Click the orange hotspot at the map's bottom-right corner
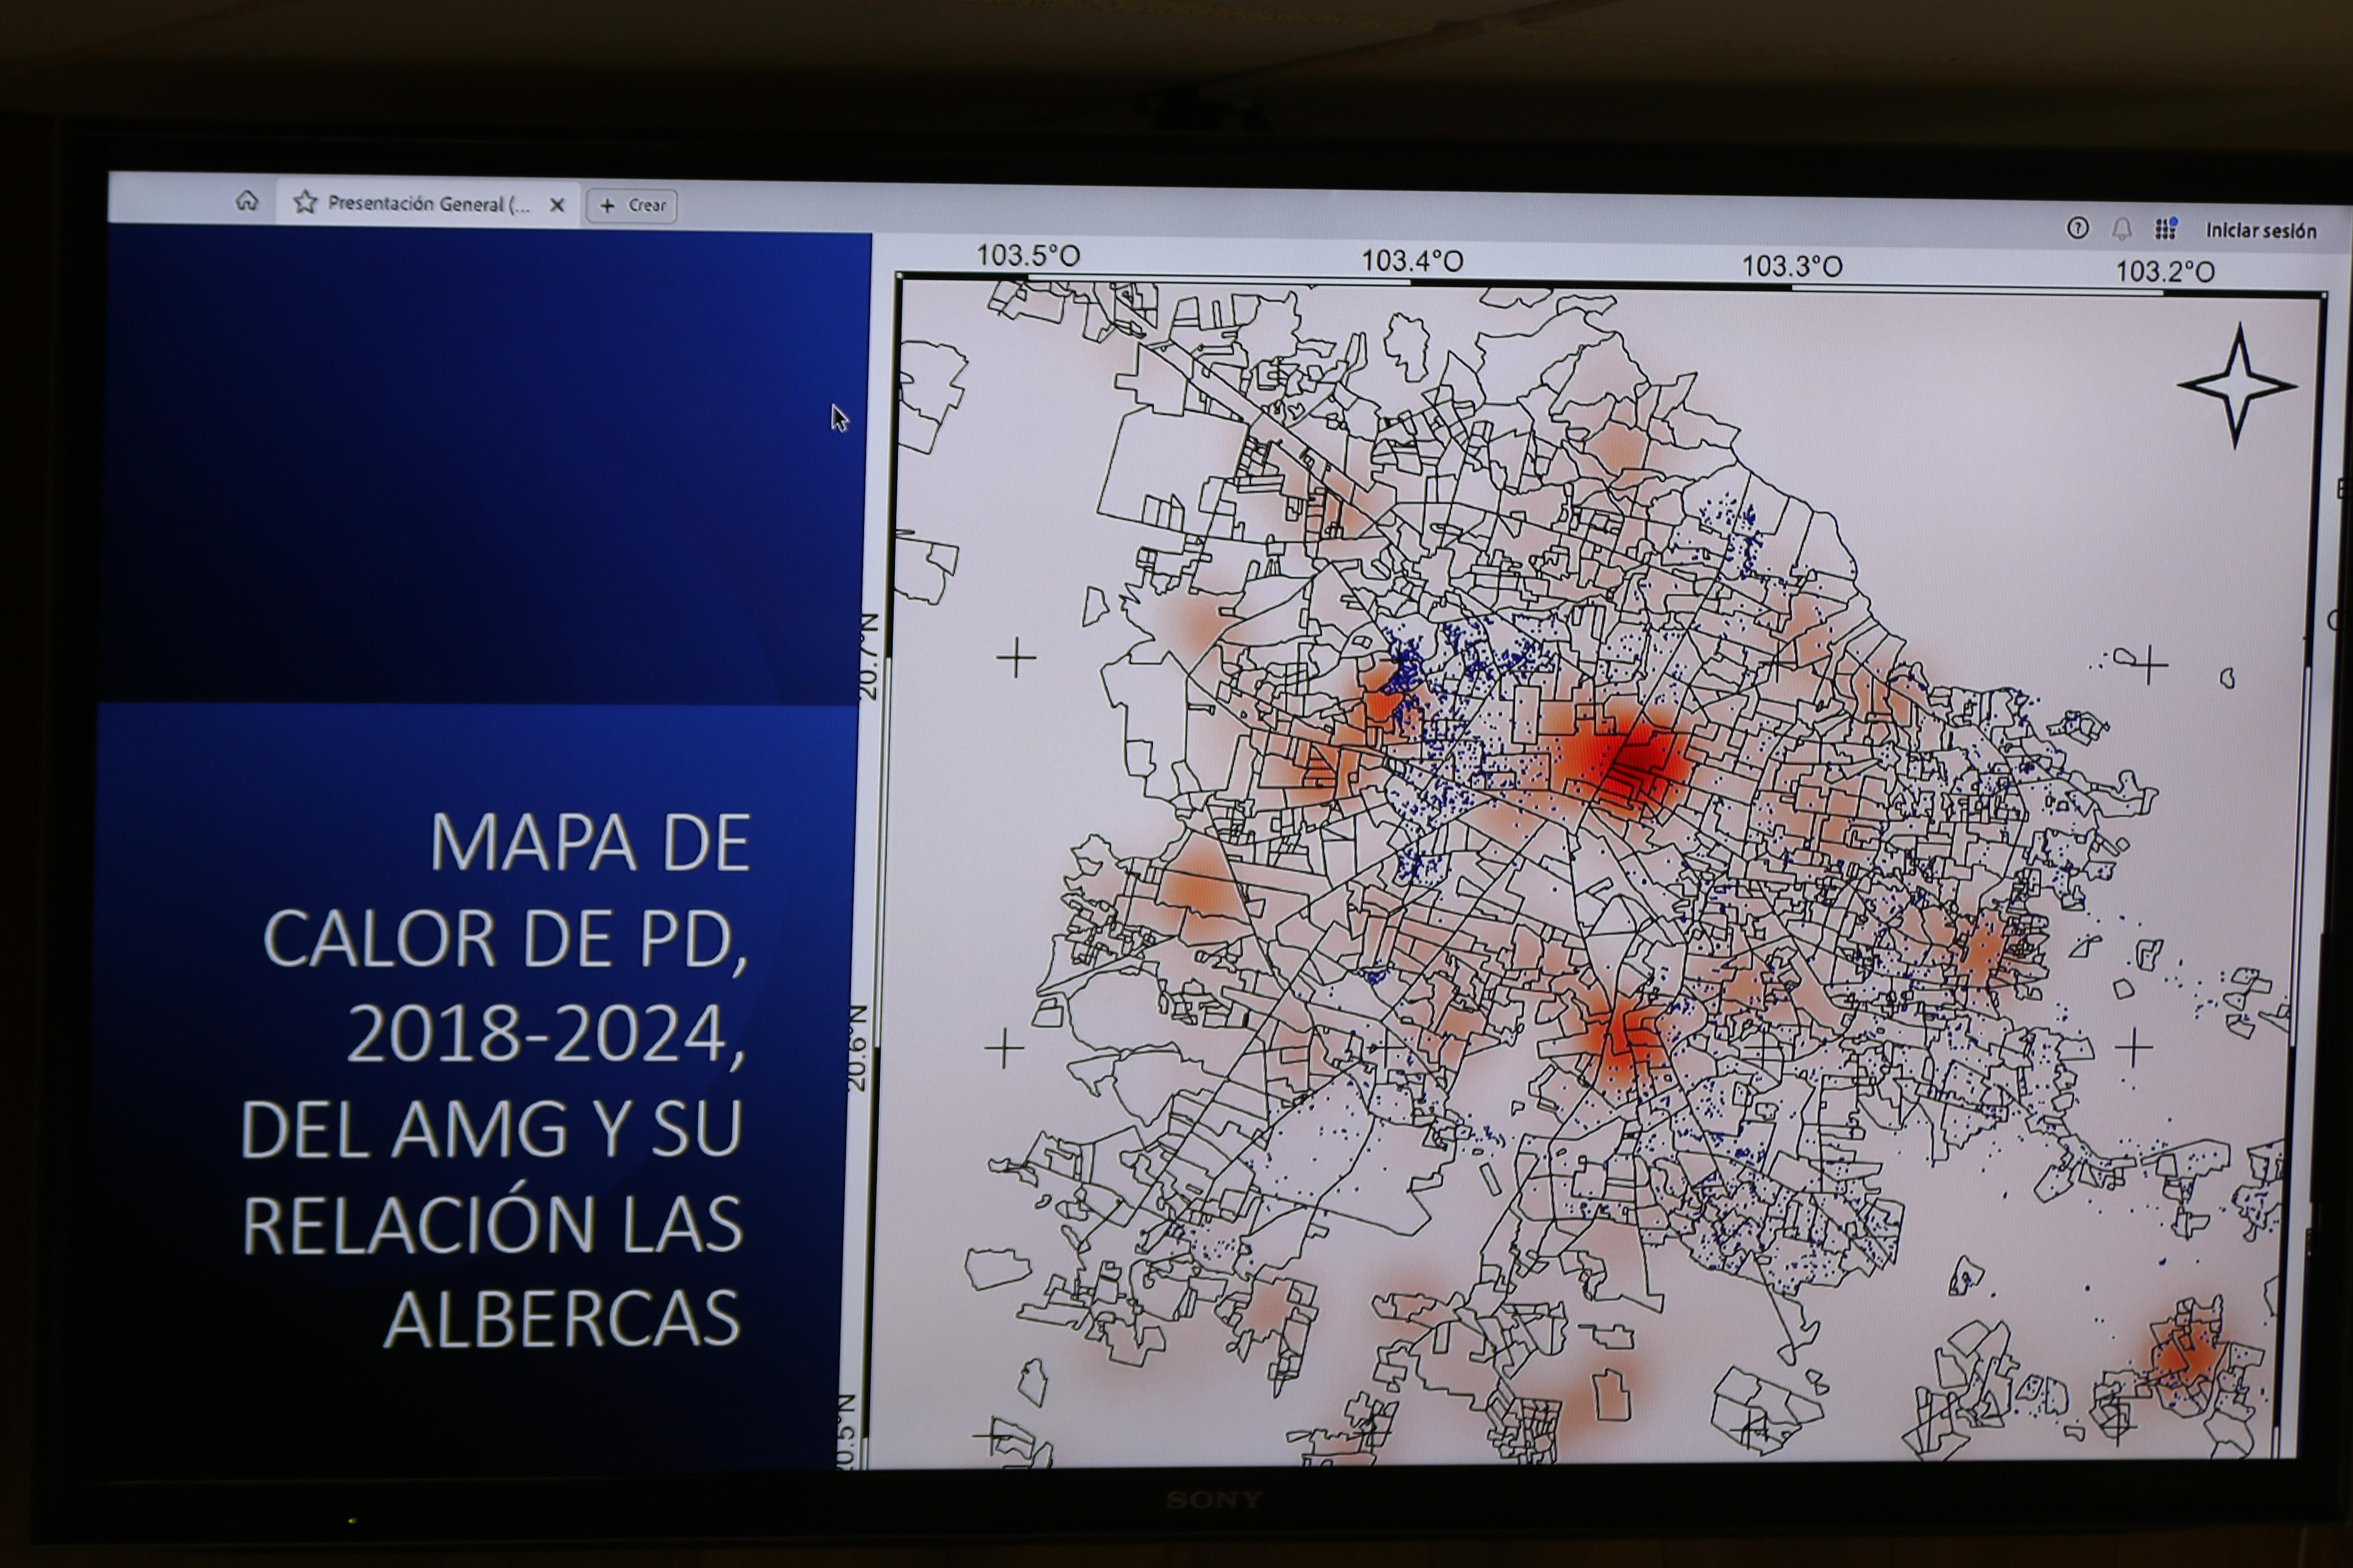This screenshot has width=2353, height=1568. click(2191, 1355)
